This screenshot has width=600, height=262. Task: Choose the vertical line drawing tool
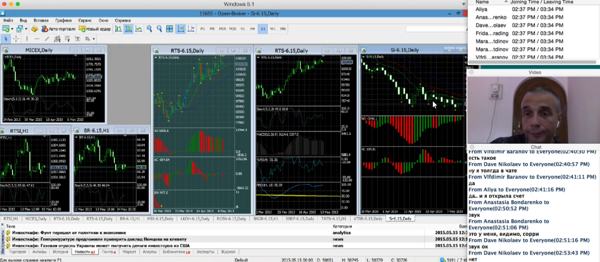pos(27,39)
